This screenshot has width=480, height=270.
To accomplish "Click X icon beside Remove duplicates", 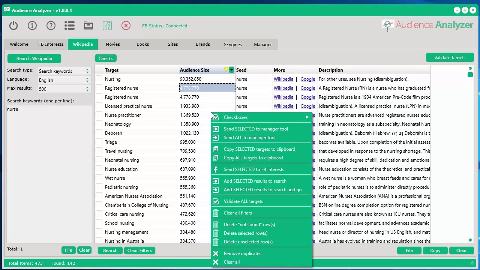I will click(216, 253).
